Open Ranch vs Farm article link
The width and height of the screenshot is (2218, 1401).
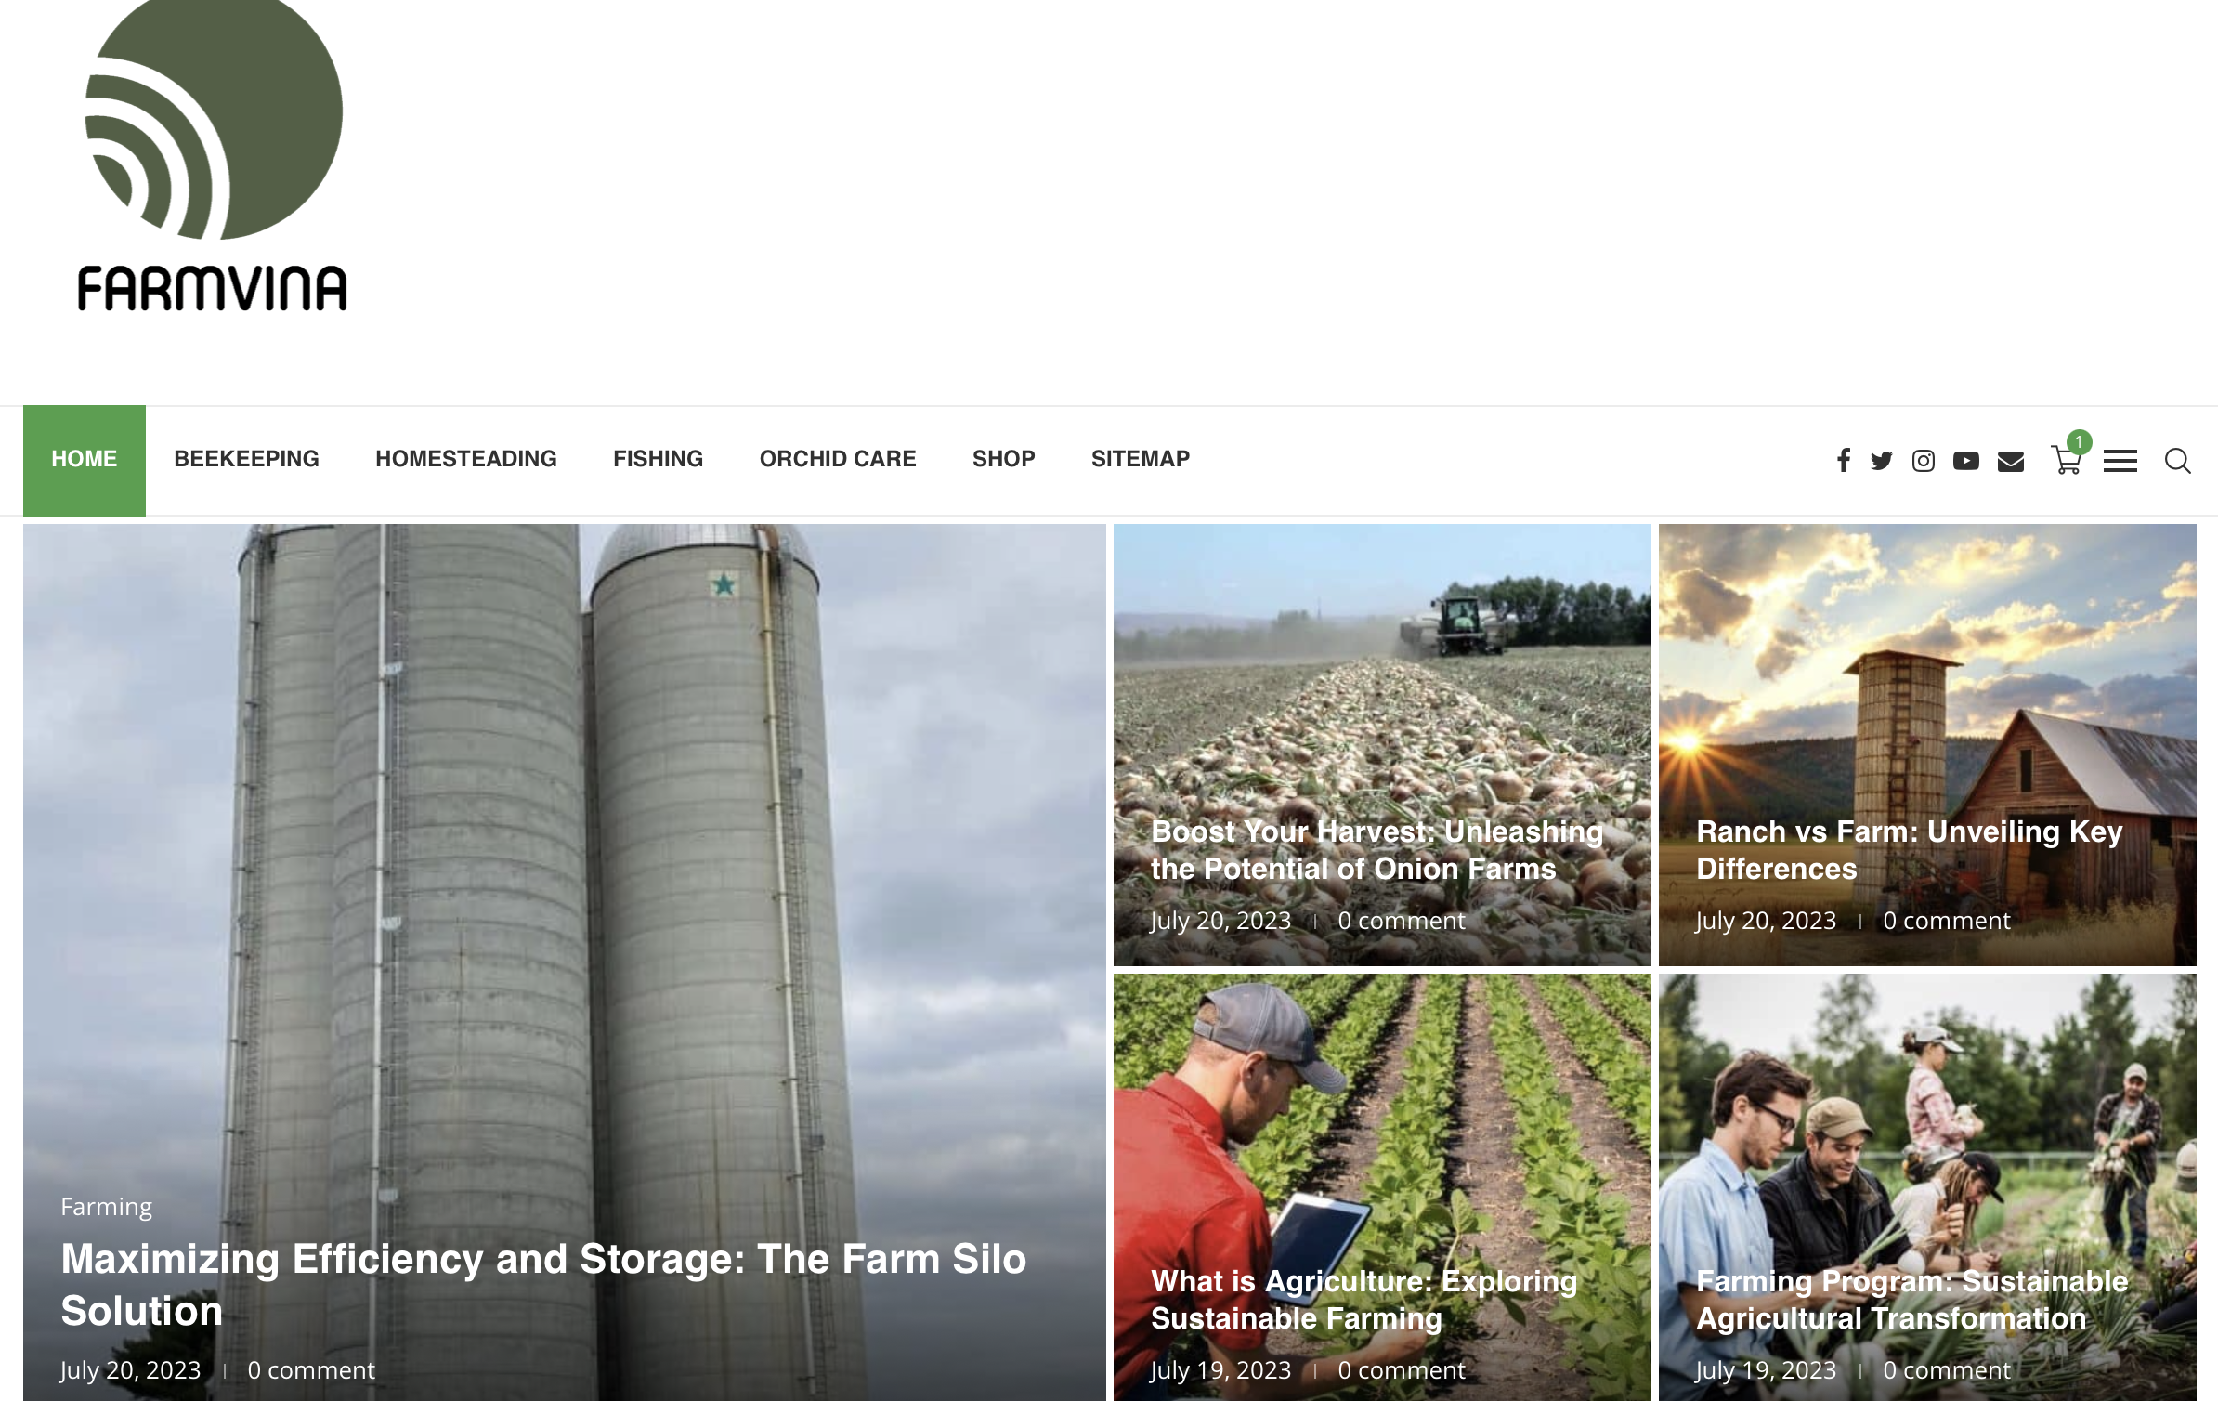coord(1910,850)
